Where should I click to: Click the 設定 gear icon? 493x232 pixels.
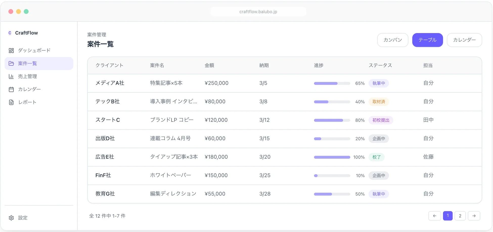pos(11,218)
